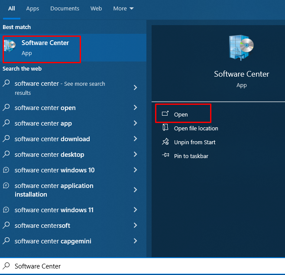
Task: Switch to the All tab
Action: point(12,9)
